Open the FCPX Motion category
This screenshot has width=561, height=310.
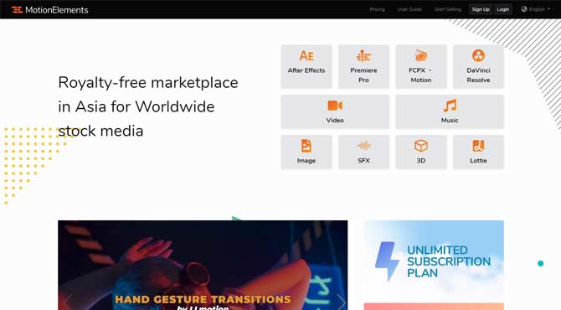(421, 66)
